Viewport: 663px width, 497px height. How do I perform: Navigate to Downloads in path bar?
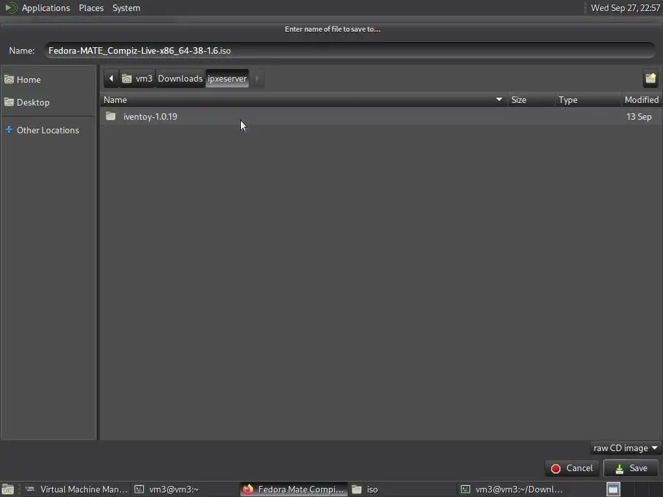click(x=180, y=78)
